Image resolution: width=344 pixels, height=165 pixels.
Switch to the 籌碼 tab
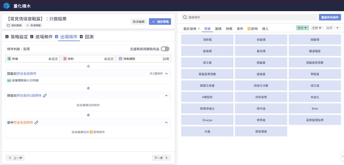(x=218, y=29)
